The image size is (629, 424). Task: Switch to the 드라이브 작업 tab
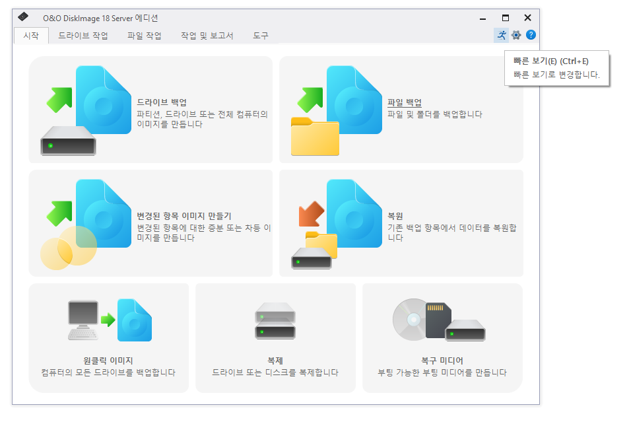point(83,36)
